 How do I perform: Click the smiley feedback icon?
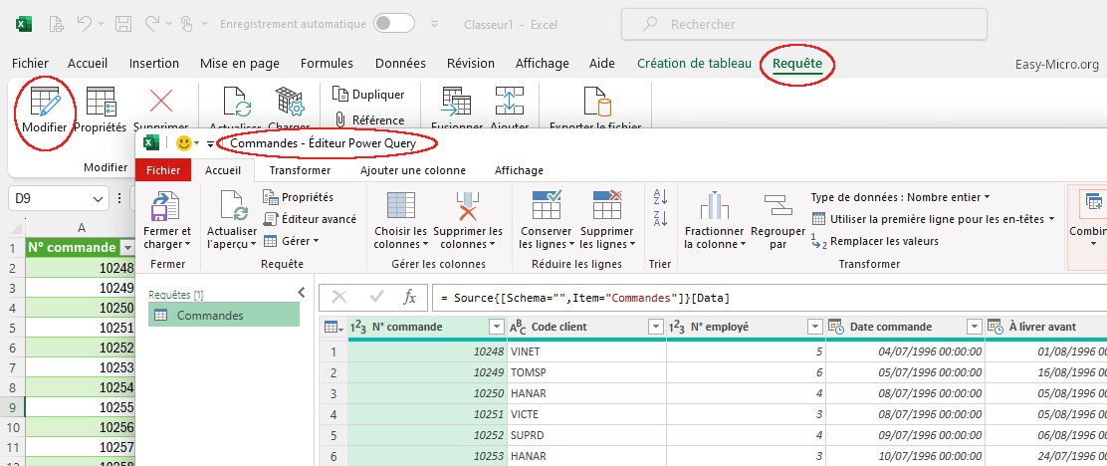(184, 143)
